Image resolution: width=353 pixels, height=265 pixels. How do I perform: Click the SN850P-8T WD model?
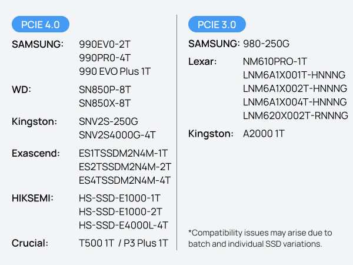pyautogui.click(x=105, y=90)
